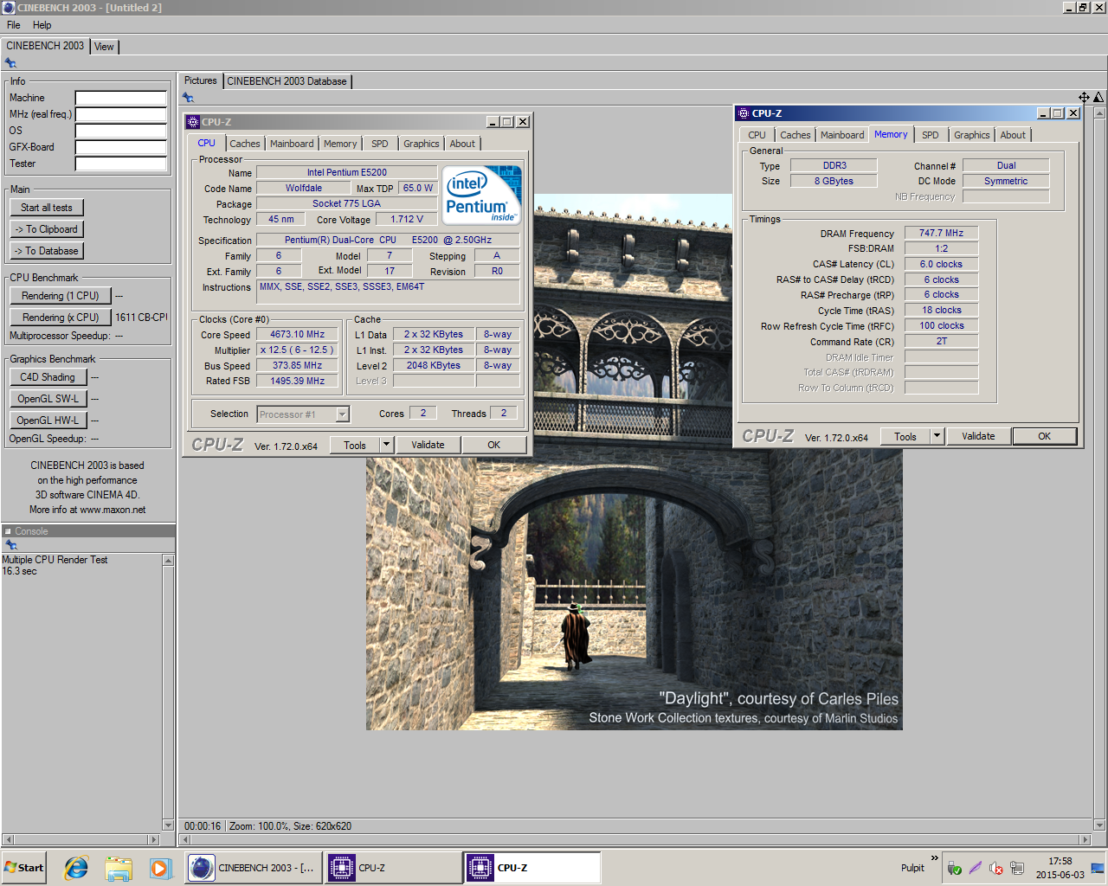Click the To Database button
Screen dimensions: 1108x886
[x=47, y=251]
